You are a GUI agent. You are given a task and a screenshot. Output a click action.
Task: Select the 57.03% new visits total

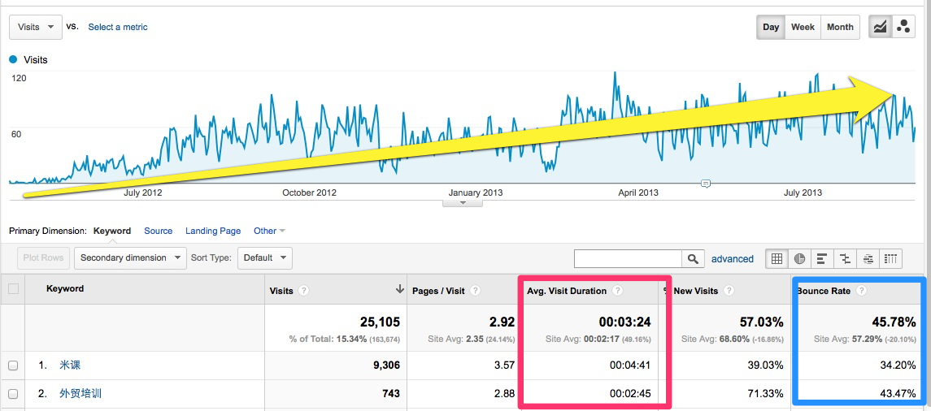[x=760, y=322]
